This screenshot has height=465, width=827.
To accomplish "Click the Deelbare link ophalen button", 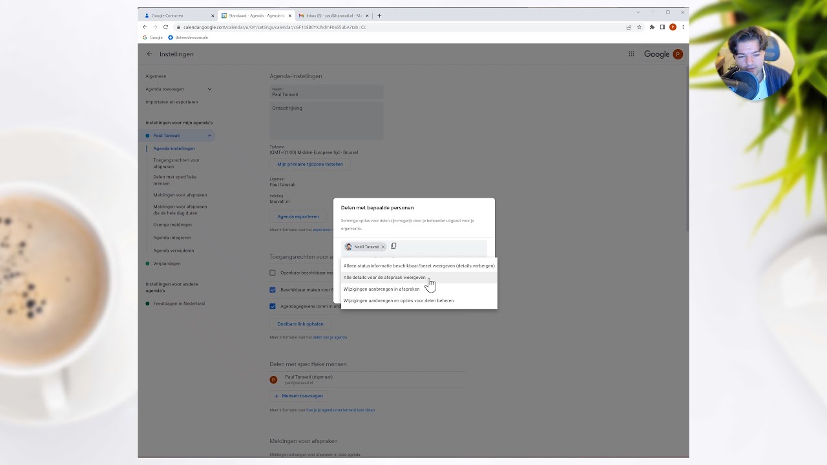I will click(300, 324).
